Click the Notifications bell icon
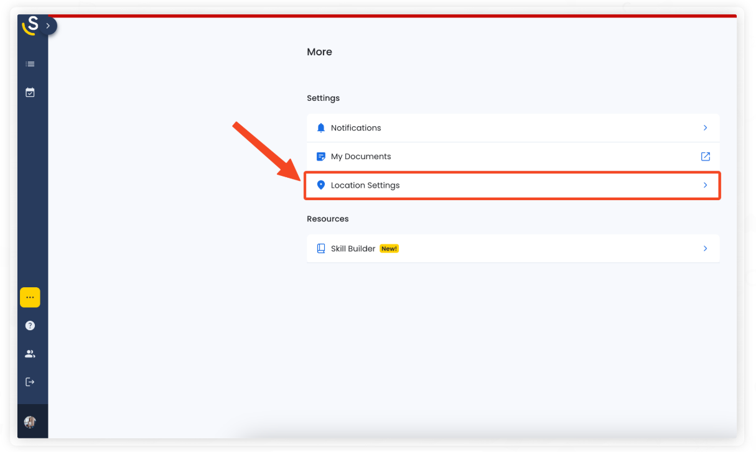Screen dimensions: 756x452 pos(321,128)
